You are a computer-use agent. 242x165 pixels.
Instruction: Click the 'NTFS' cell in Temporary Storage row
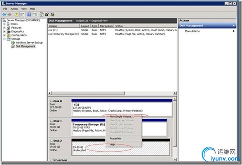pos(103,34)
